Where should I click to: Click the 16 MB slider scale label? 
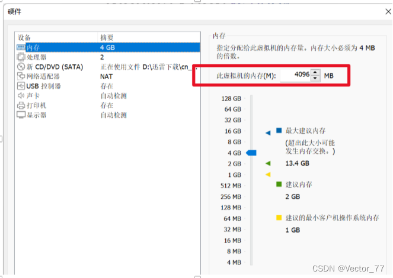point(232,241)
